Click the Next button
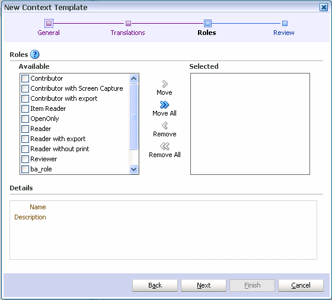 click(204, 285)
